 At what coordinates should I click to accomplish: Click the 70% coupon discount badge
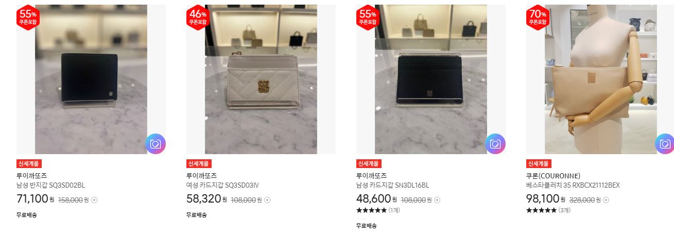click(x=538, y=18)
